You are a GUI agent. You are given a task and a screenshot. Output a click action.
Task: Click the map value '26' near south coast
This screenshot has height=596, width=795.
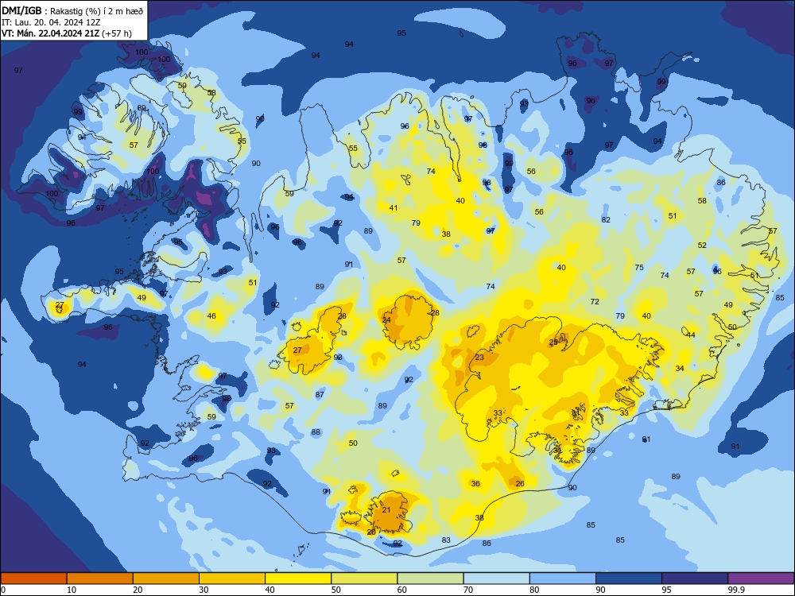[520, 483]
